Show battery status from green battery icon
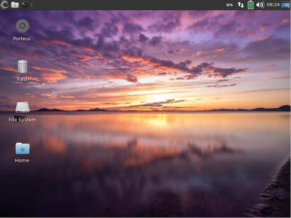The width and height of the screenshot is (291, 218). click(251, 5)
